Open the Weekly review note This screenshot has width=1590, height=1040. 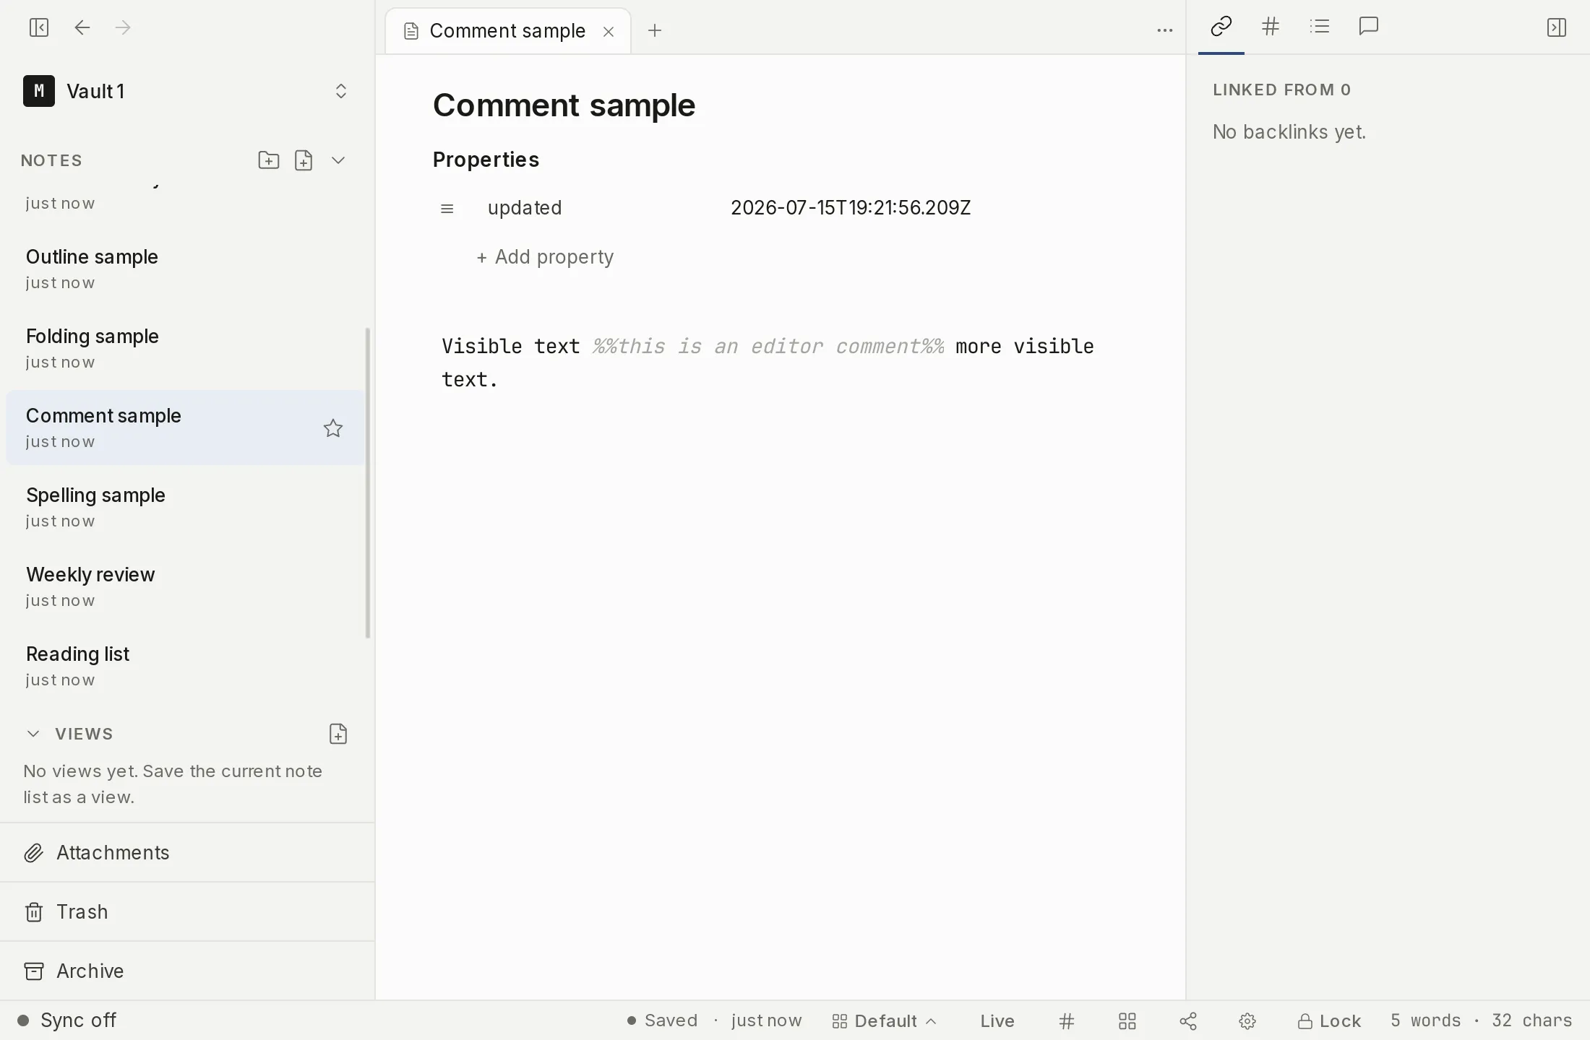pos(185,586)
